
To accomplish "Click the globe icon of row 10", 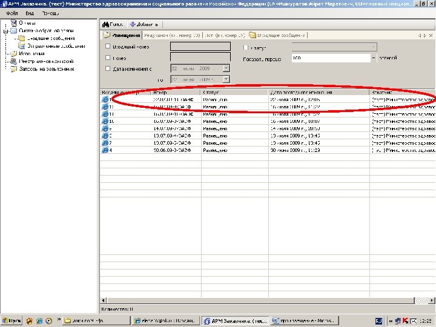I will [x=105, y=121].
